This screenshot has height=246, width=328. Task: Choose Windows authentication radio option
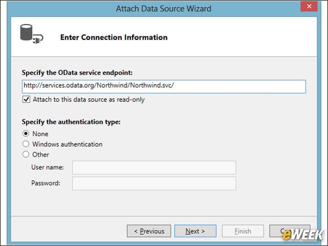tap(26, 144)
